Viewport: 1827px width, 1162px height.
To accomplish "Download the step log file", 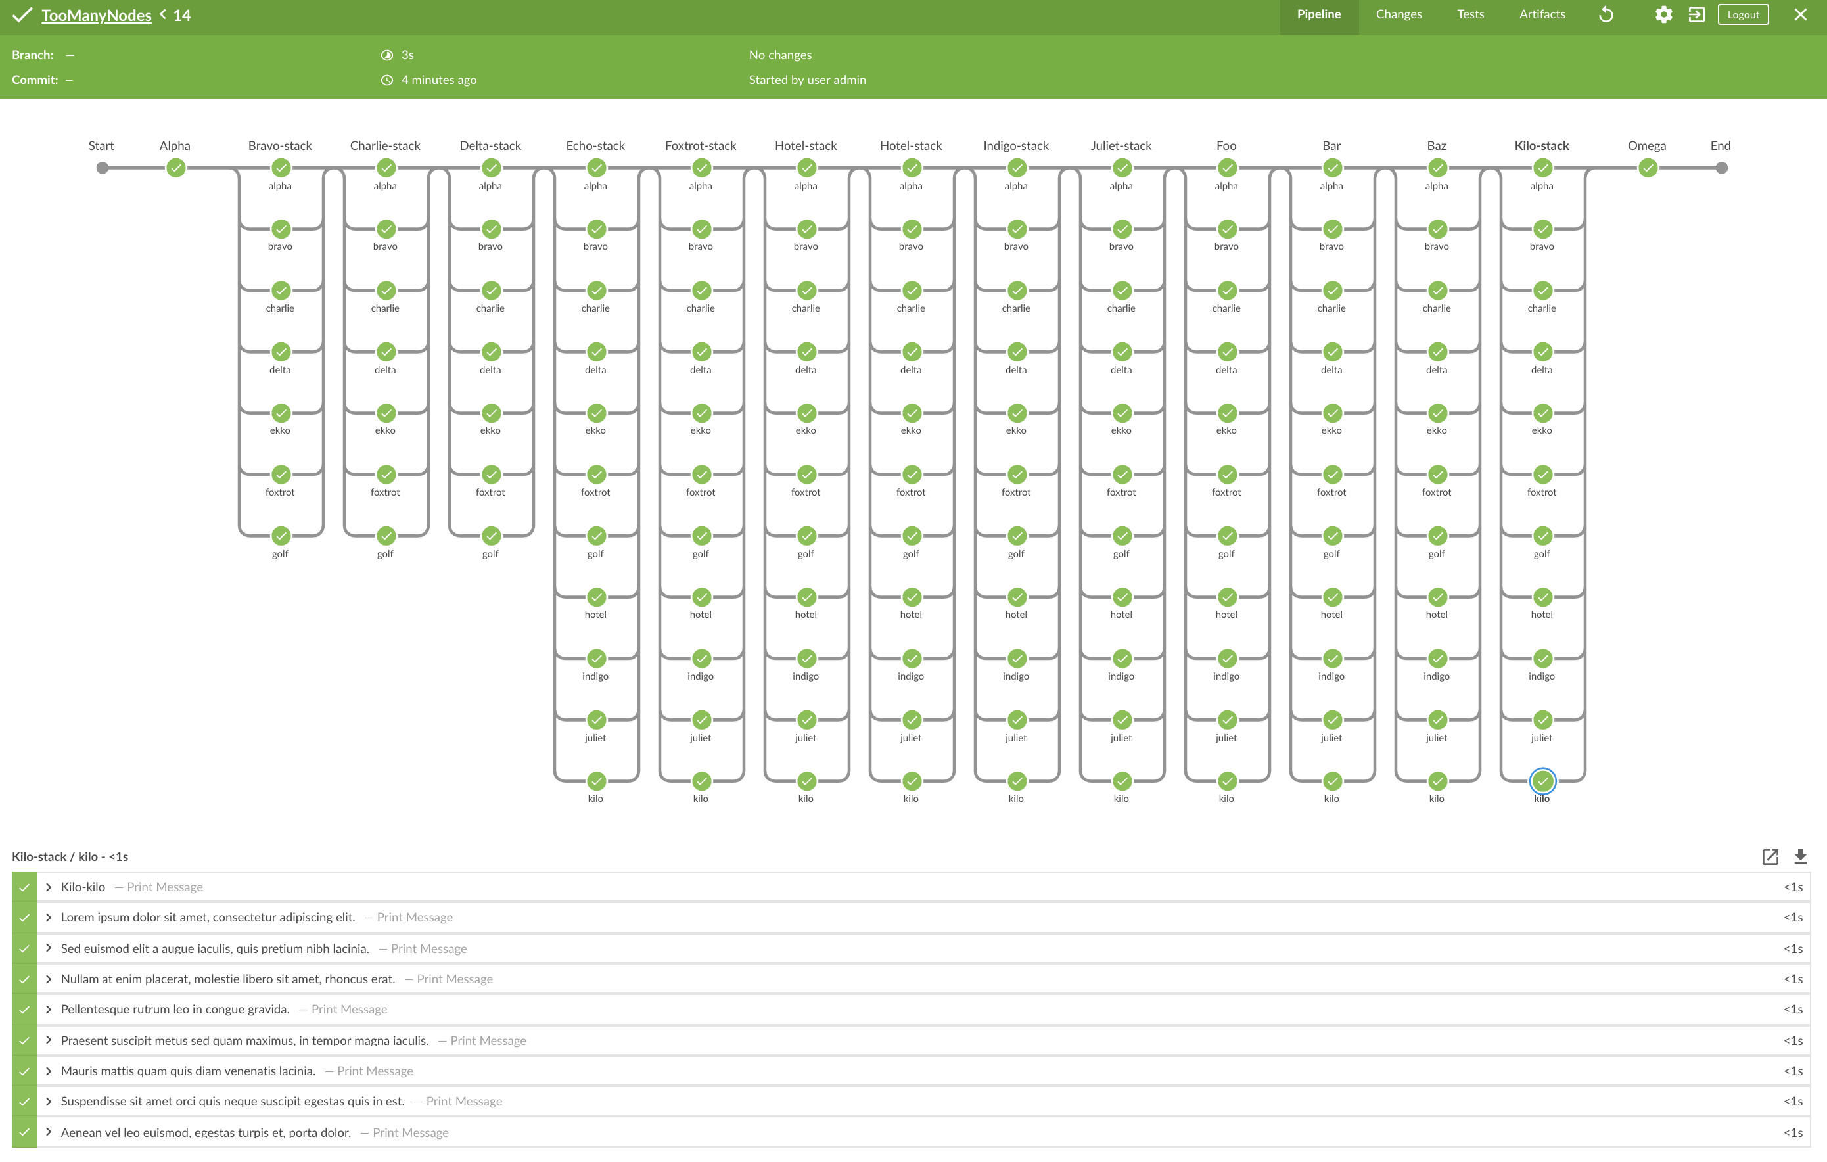I will pos(1801,857).
